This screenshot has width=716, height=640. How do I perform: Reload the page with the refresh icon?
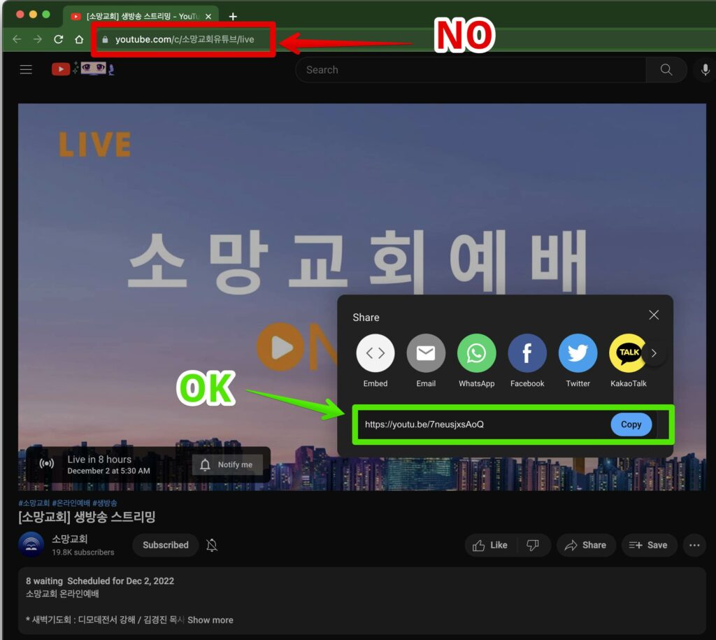(x=59, y=39)
